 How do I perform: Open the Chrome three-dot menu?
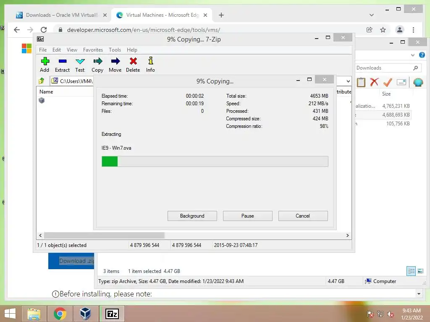point(413,30)
